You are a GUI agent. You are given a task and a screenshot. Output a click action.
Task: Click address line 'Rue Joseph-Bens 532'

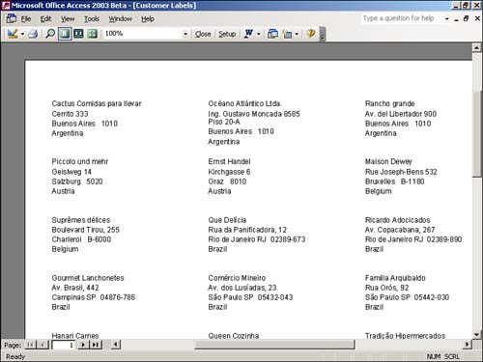(401, 172)
